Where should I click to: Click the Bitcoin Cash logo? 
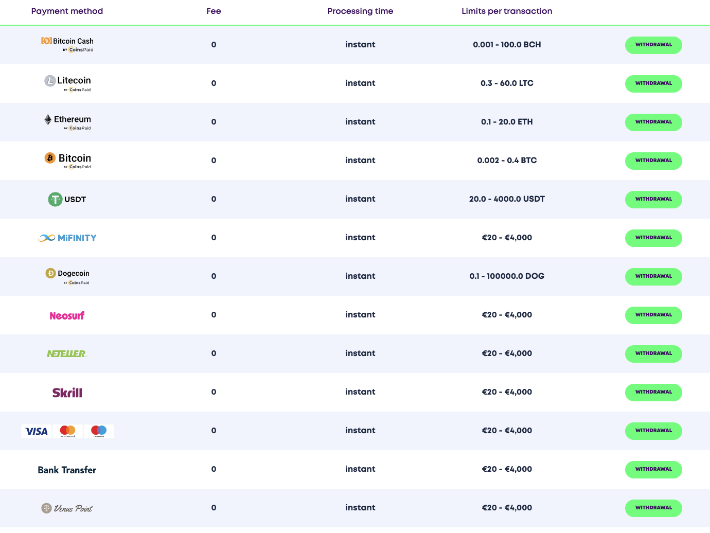(x=67, y=45)
